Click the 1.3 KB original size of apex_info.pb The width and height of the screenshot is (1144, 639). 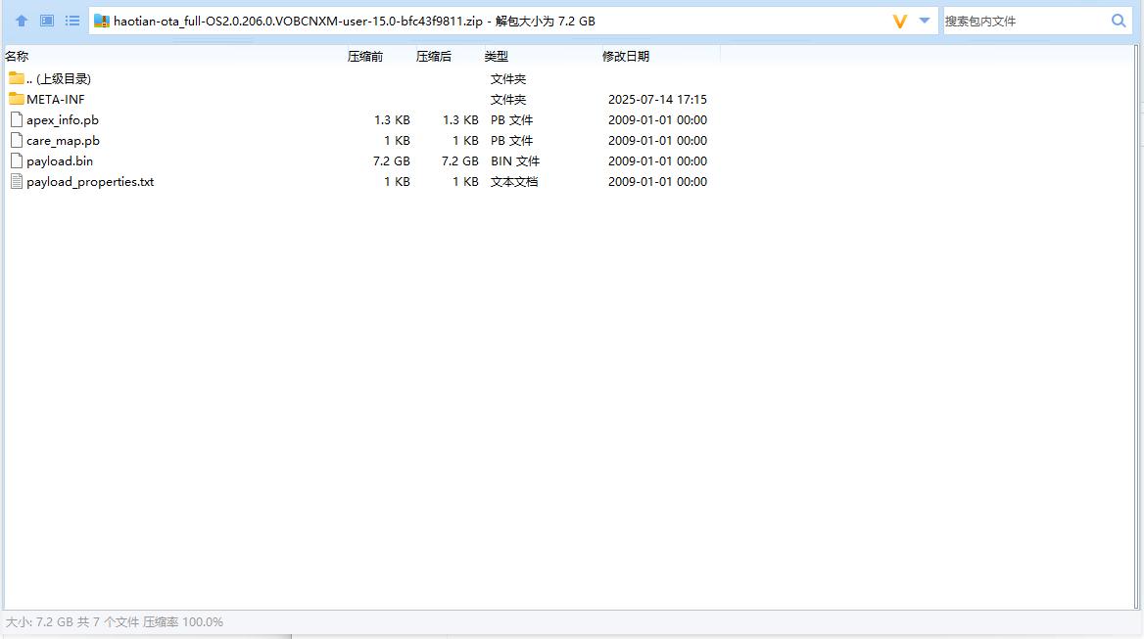coord(392,119)
